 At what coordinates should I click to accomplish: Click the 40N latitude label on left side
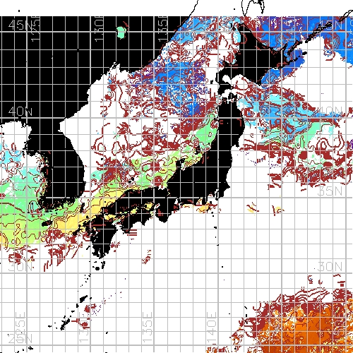[x=20, y=111]
